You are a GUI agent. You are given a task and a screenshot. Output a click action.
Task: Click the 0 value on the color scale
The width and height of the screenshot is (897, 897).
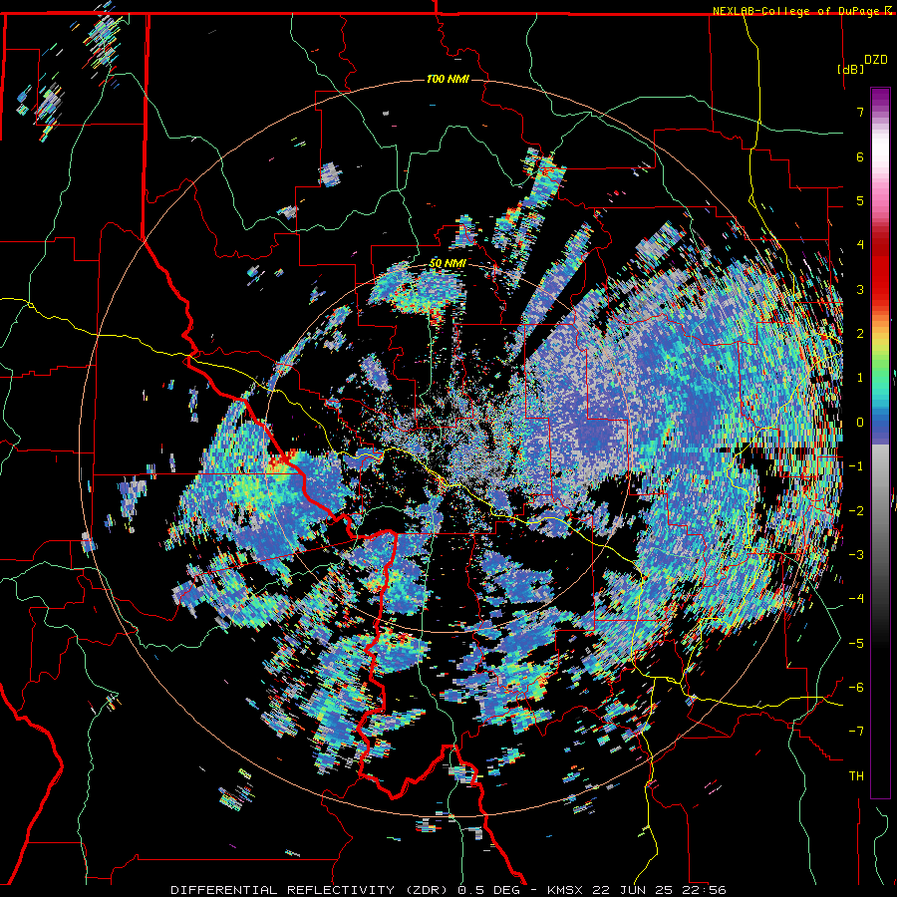860,423
